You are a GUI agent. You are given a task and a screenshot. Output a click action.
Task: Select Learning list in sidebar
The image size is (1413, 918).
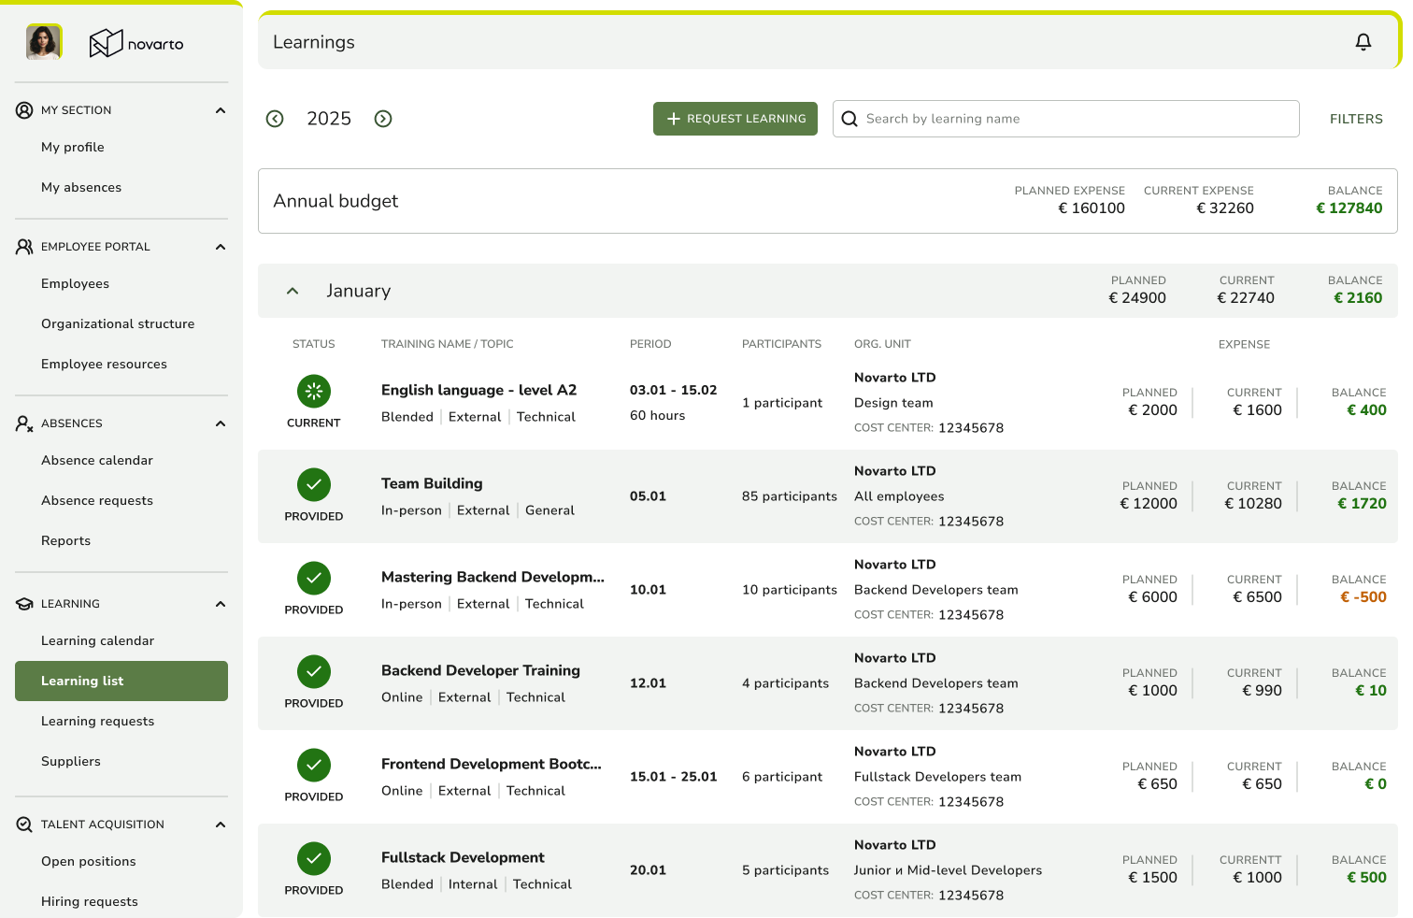pos(121,681)
